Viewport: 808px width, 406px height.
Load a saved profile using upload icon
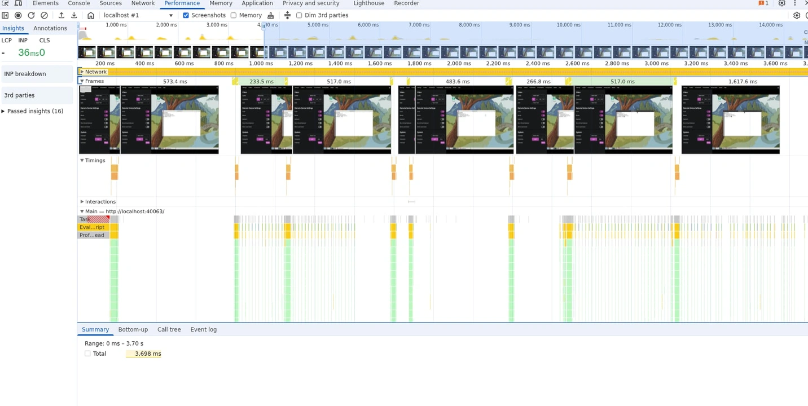pyautogui.click(x=62, y=15)
